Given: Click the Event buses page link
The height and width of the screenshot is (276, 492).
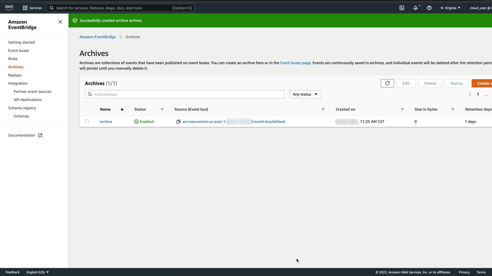Looking at the screenshot, I should [x=295, y=63].
